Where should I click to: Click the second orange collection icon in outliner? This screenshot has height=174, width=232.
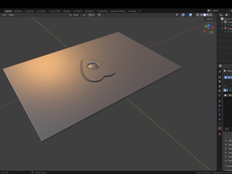coord(225,29)
